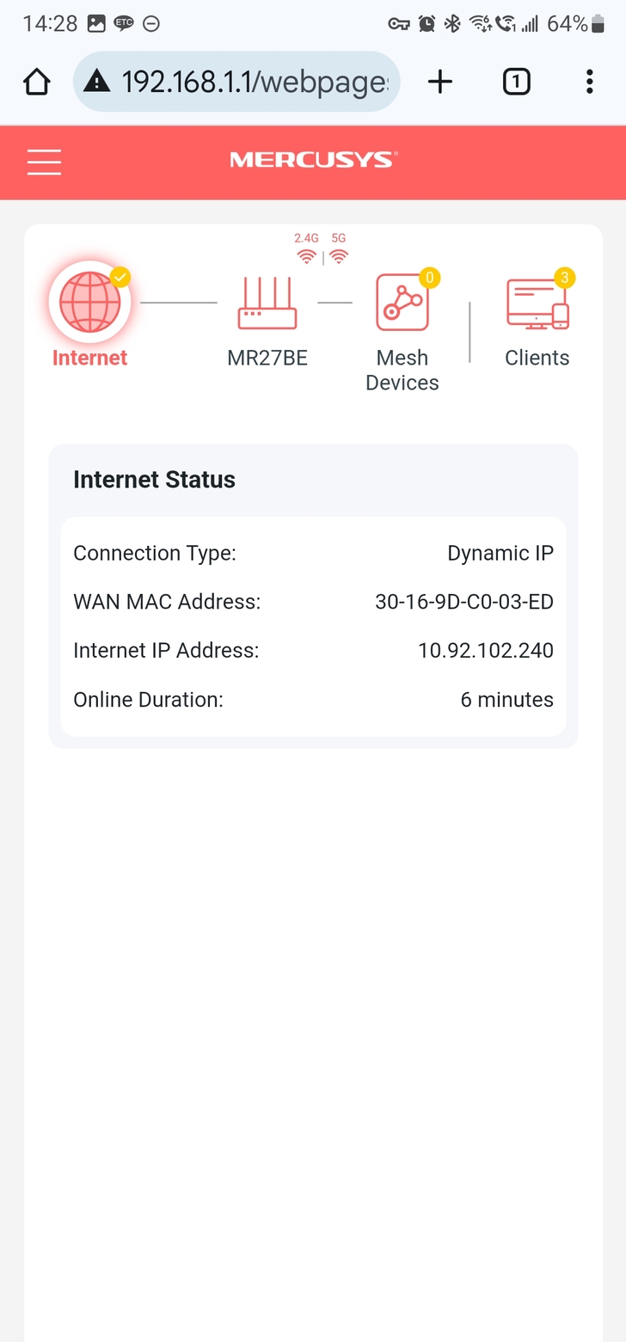Open the browser three-dot overflow menu
The image size is (626, 1342).
coord(589,82)
